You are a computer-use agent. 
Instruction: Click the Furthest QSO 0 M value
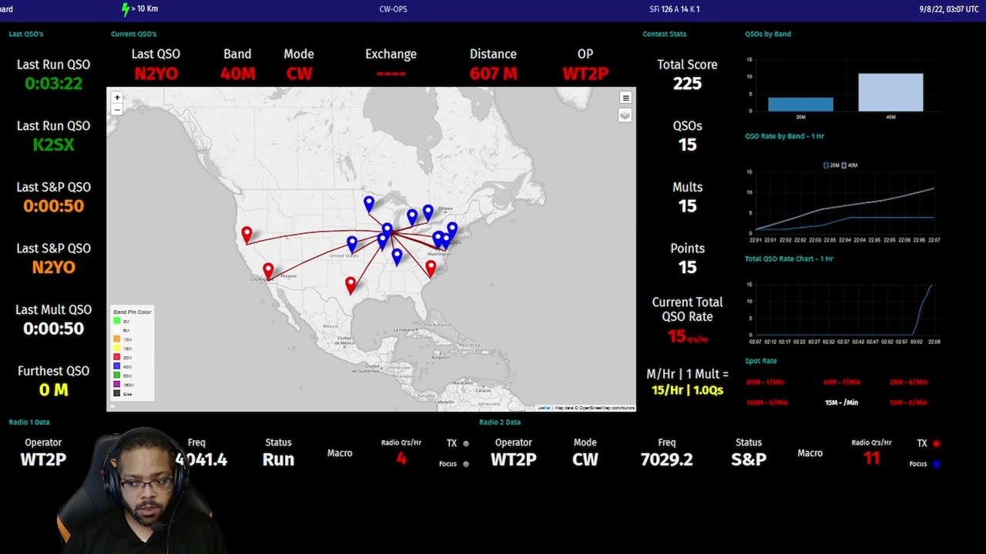pos(53,390)
